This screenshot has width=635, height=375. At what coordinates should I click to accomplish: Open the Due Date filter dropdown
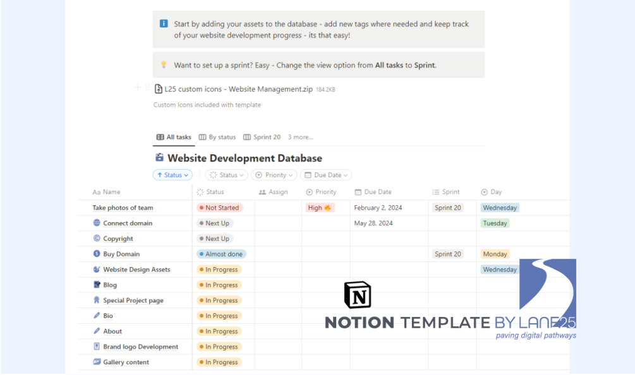click(x=325, y=175)
